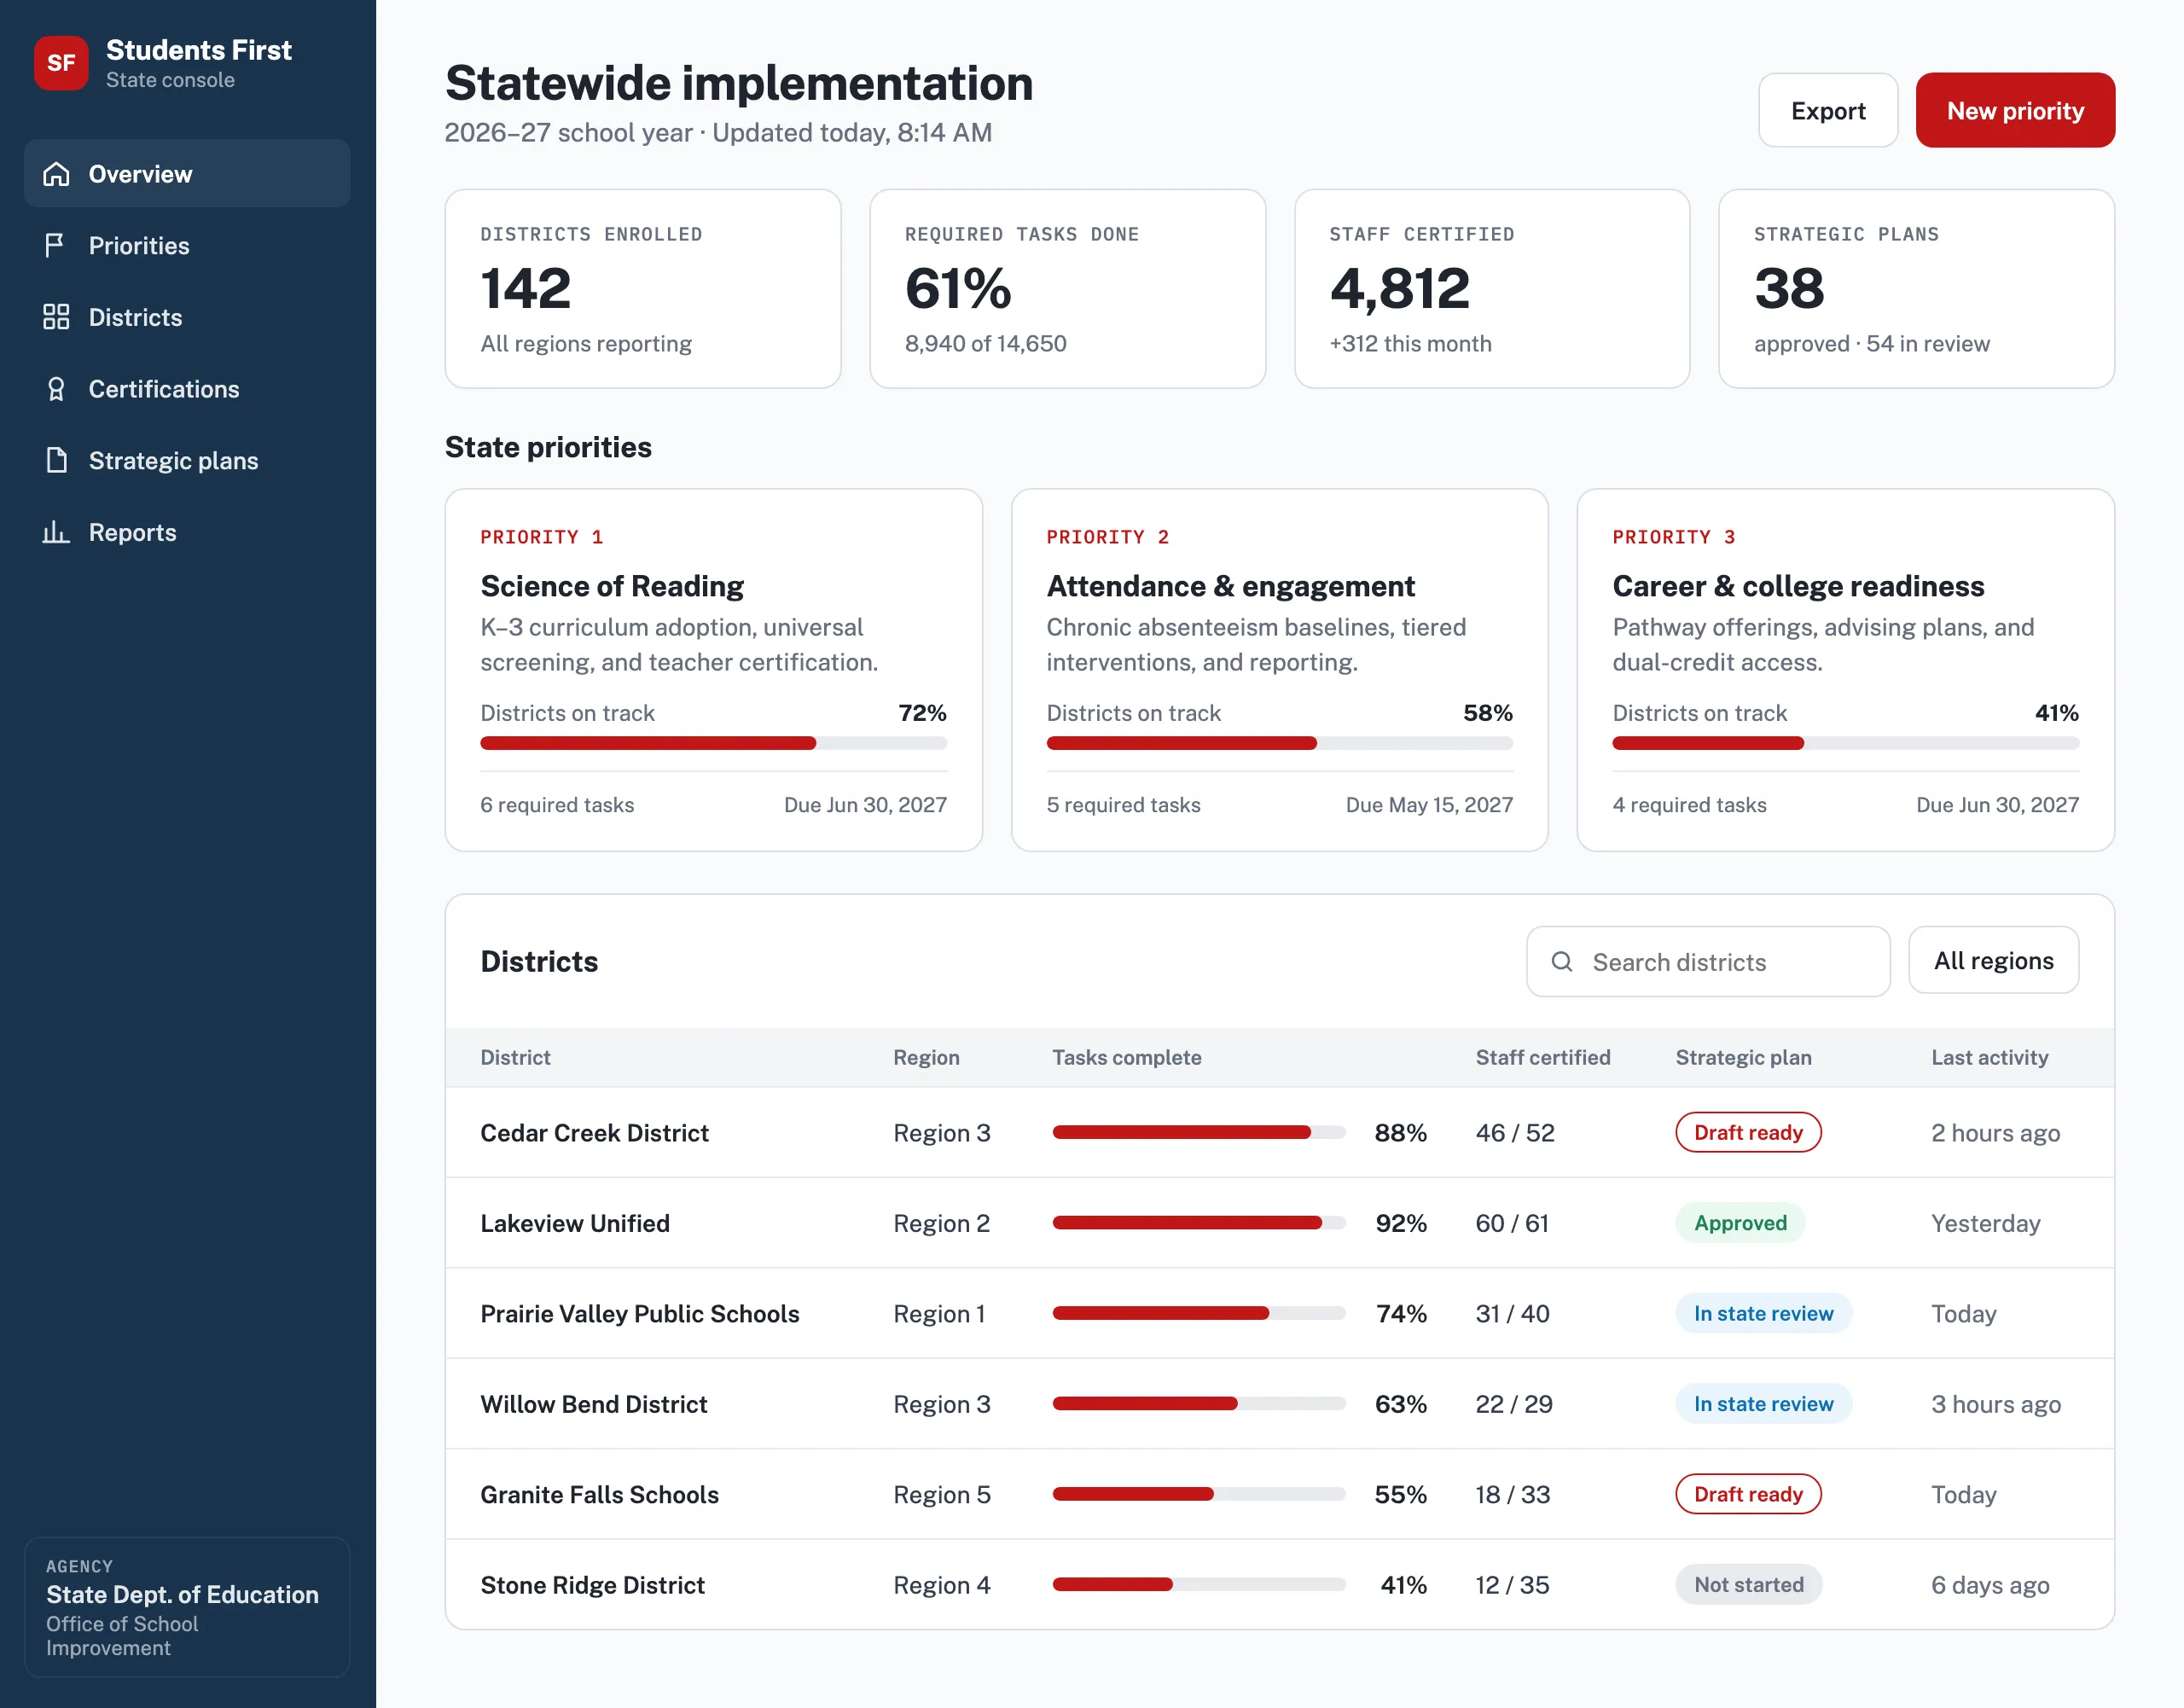Click the New priority button

click(x=2015, y=110)
